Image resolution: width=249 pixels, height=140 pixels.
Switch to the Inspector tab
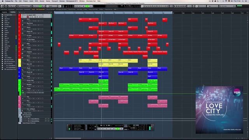(x=4, y=12)
